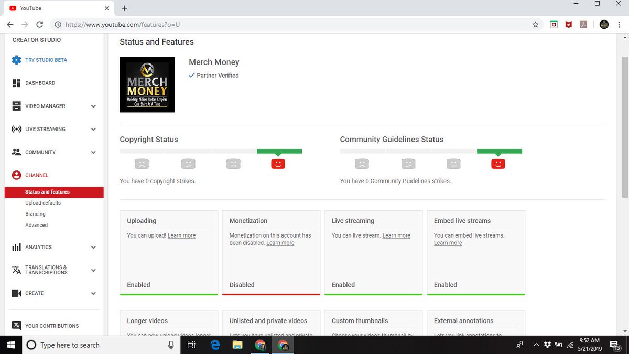The height and width of the screenshot is (354, 629).
Task: Expand the Analytics section
Action: point(93,248)
